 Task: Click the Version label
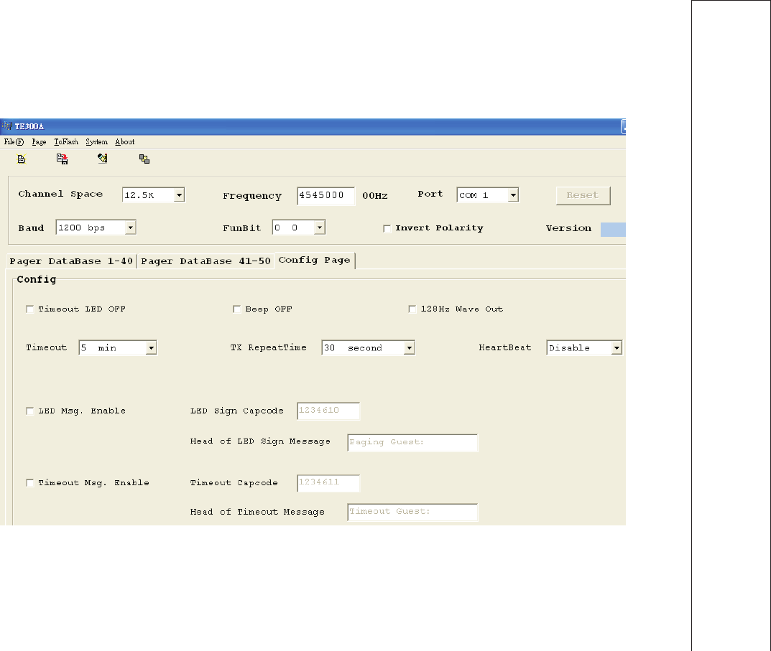click(x=569, y=228)
